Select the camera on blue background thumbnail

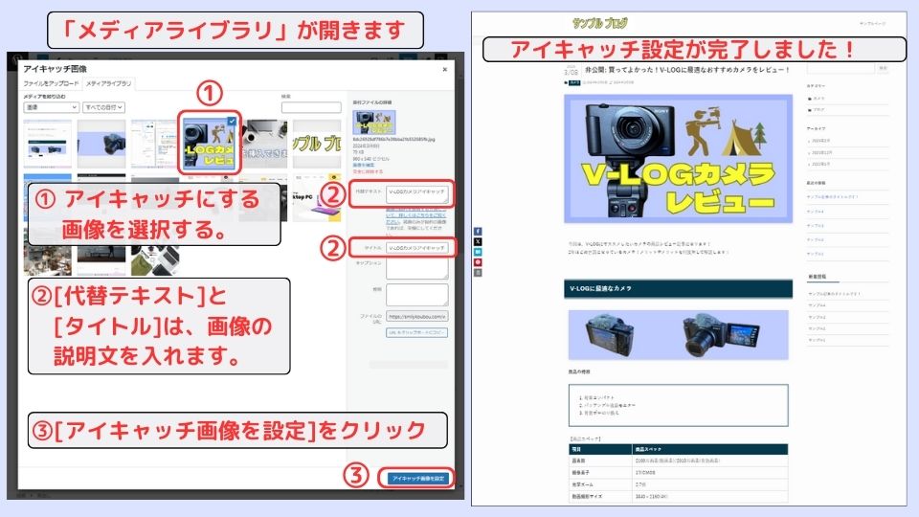pos(101,145)
